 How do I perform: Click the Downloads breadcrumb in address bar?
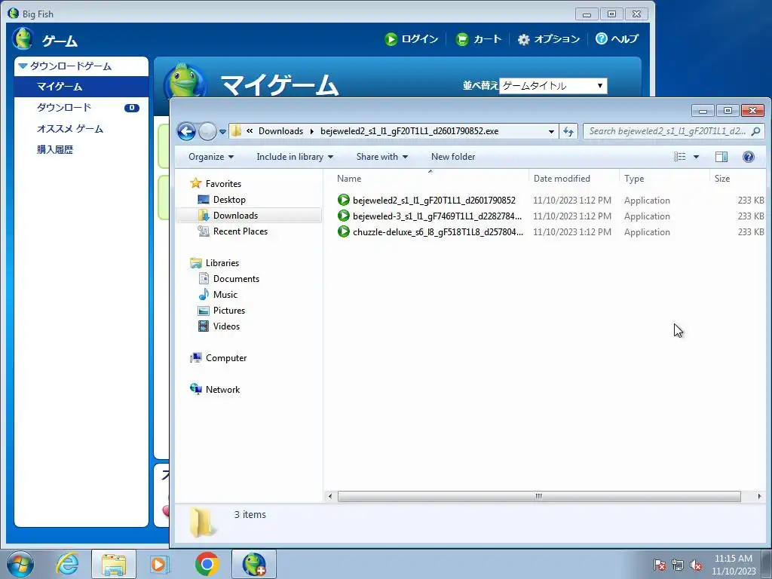tap(280, 131)
